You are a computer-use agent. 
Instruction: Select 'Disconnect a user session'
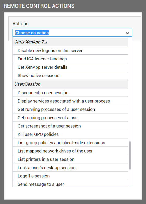click(x=70, y=93)
